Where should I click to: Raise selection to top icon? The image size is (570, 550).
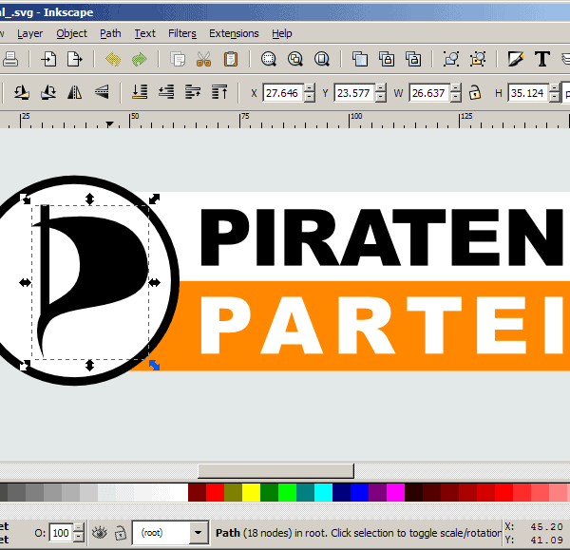pos(219,93)
